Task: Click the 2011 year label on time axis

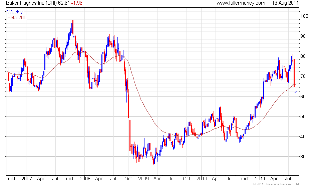Action: point(260,179)
